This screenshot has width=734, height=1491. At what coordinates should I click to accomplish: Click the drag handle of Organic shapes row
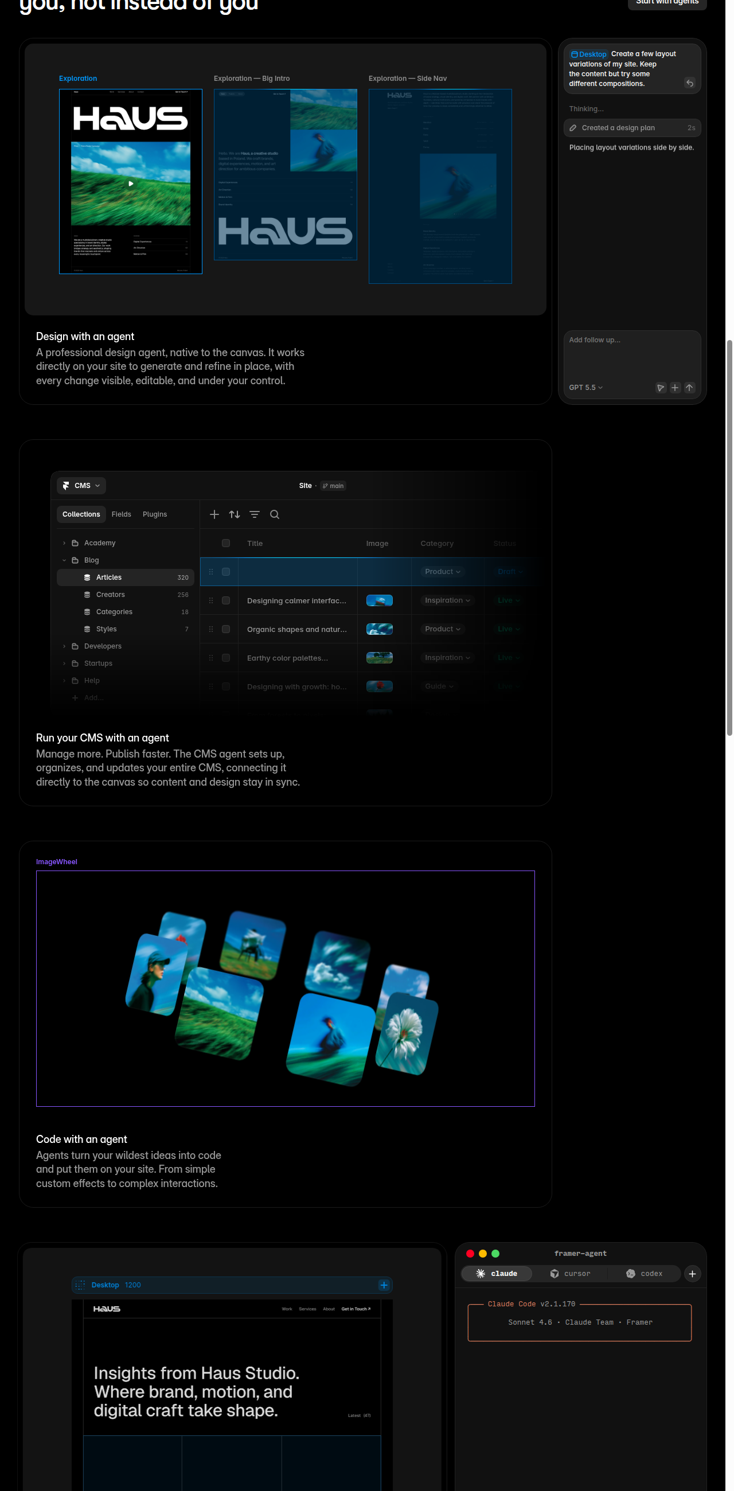(211, 629)
